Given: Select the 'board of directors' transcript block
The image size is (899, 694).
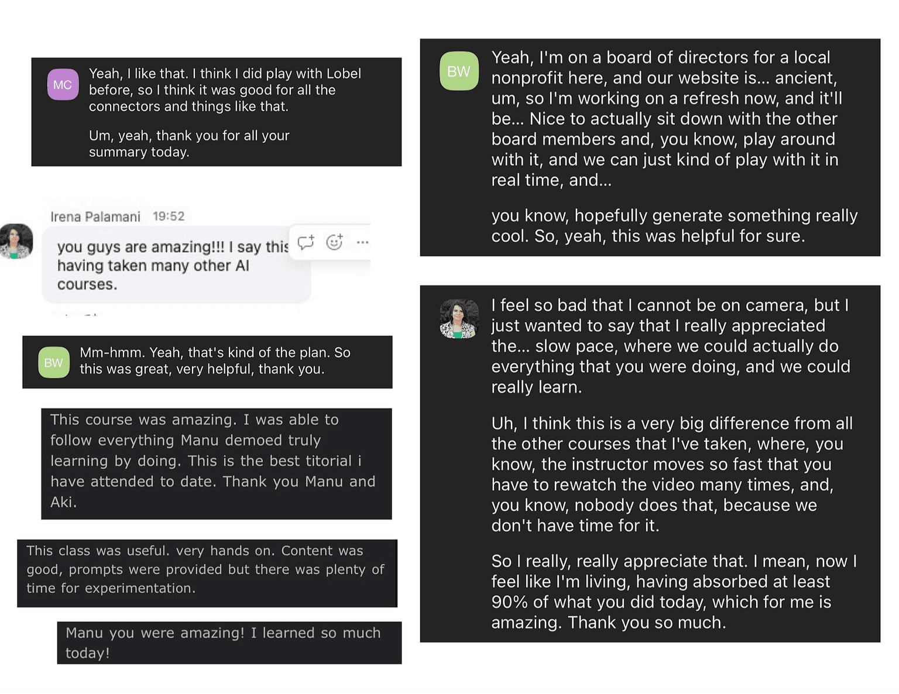Looking at the screenshot, I should (666, 118).
